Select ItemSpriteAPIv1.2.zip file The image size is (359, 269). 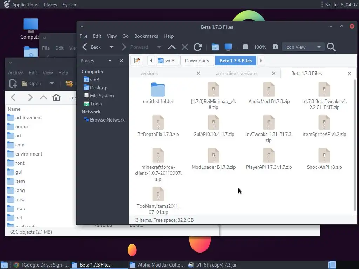[x=324, y=122]
